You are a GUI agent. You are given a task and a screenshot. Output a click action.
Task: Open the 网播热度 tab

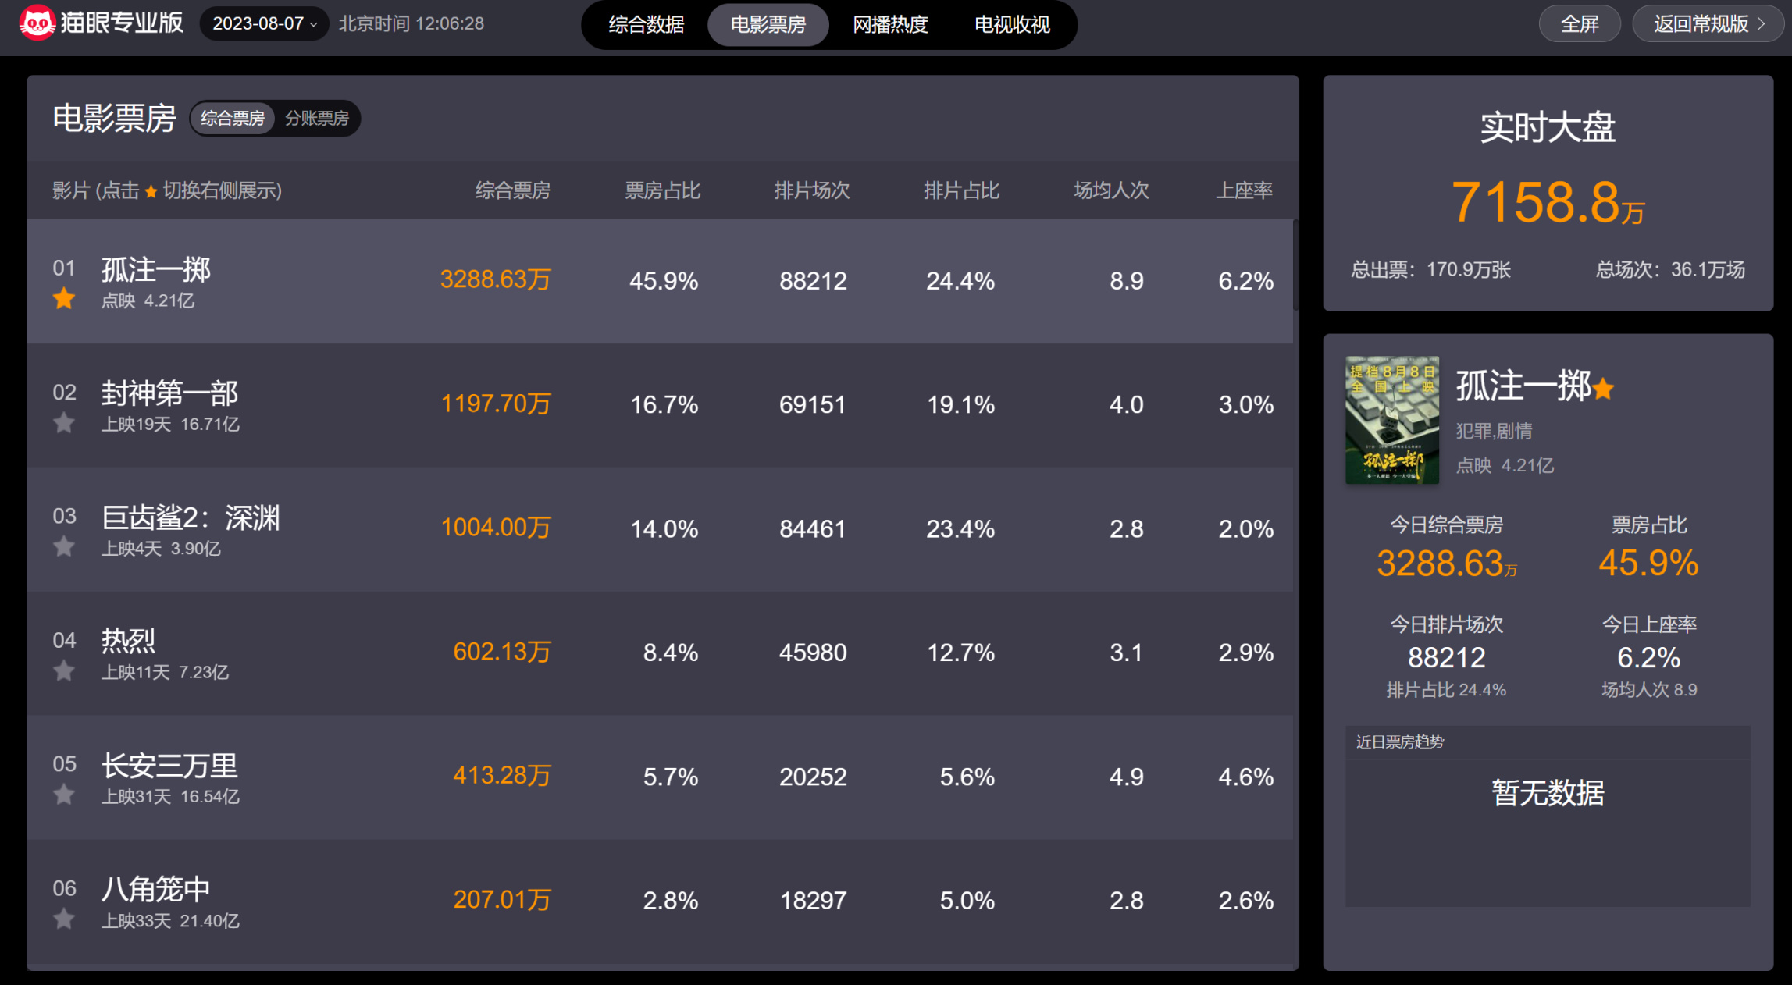point(890,25)
